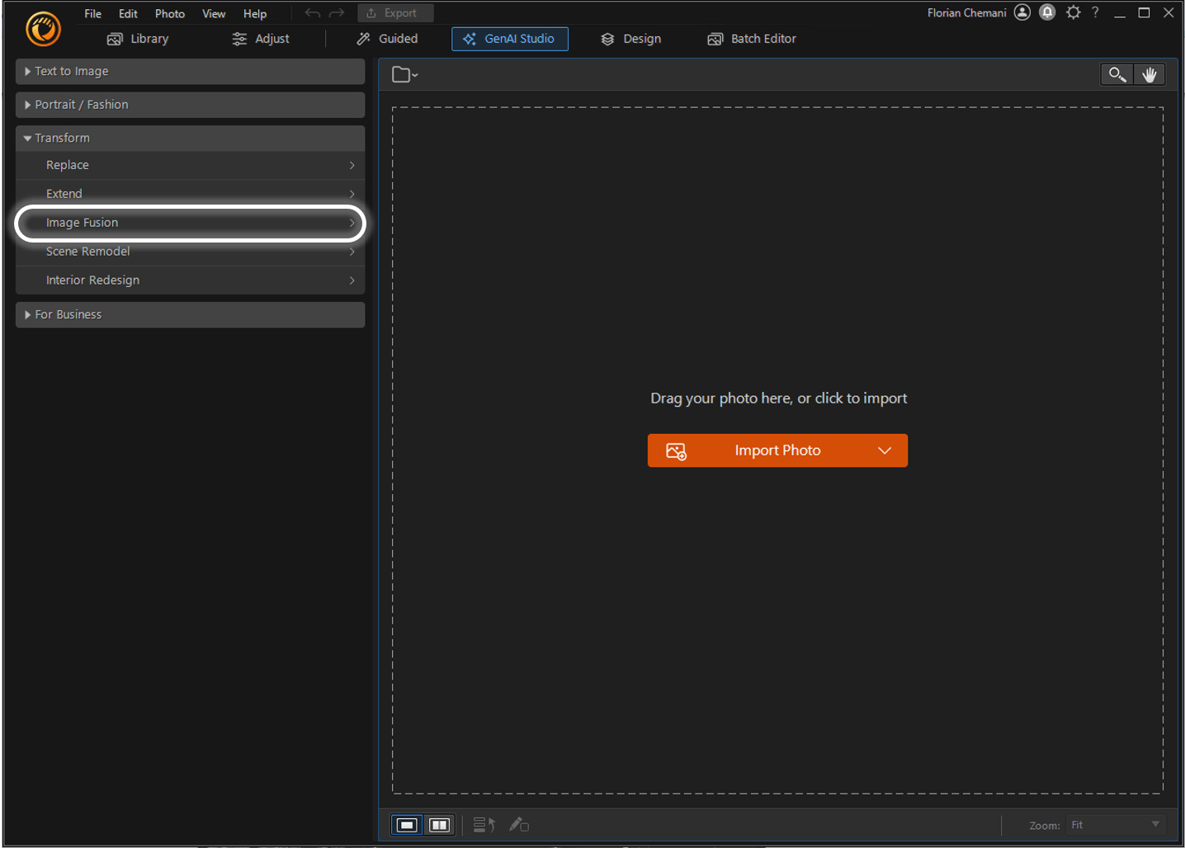Open the Zoom level dropdown

tap(1115, 824)
